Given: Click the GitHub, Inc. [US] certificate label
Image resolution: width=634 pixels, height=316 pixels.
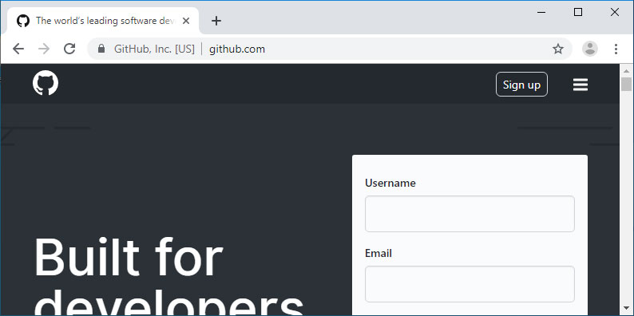Looking at the screenshot, I should pyautogui.click(x=154, y=49).
